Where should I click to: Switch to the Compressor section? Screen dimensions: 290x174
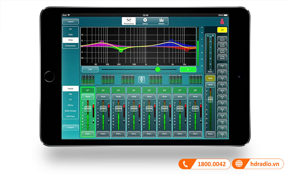coord(70,46)
